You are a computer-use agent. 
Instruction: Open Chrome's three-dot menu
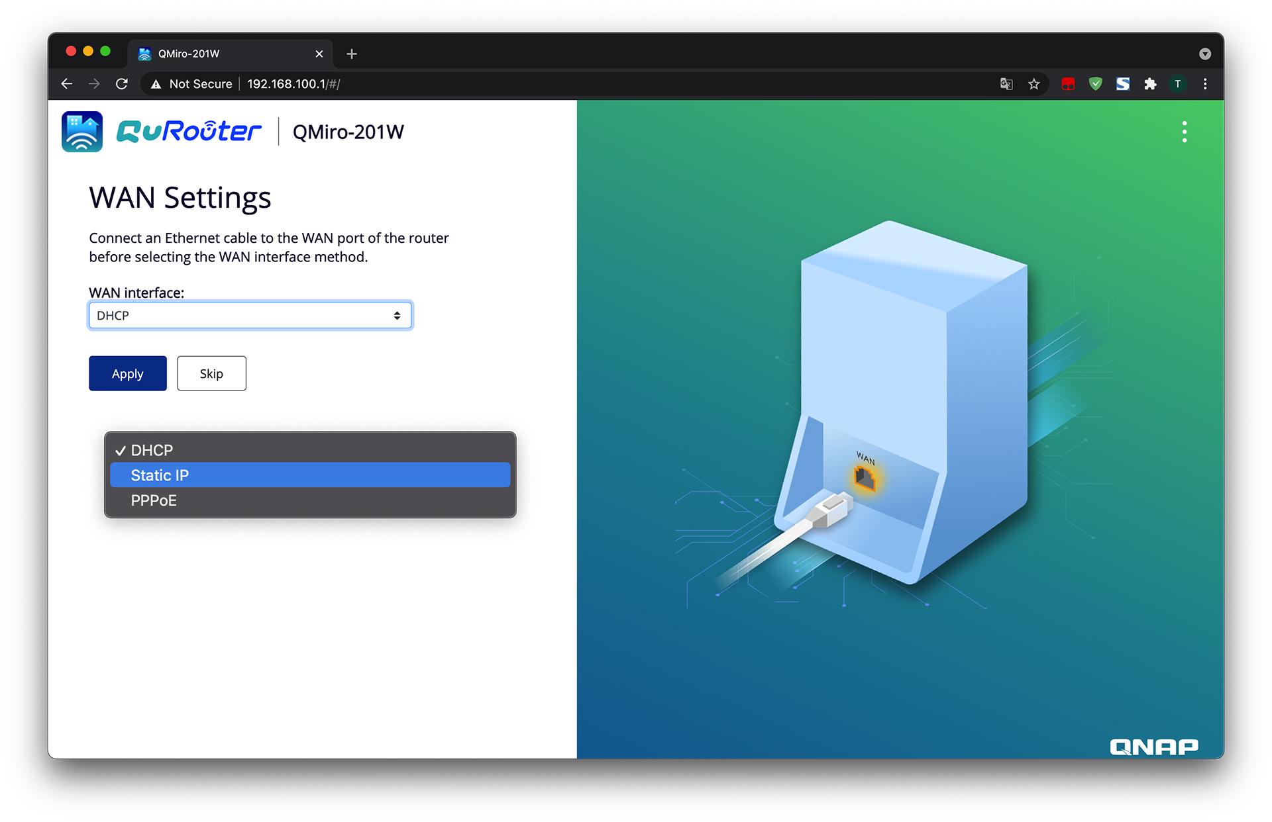(x=1205, y=84)
